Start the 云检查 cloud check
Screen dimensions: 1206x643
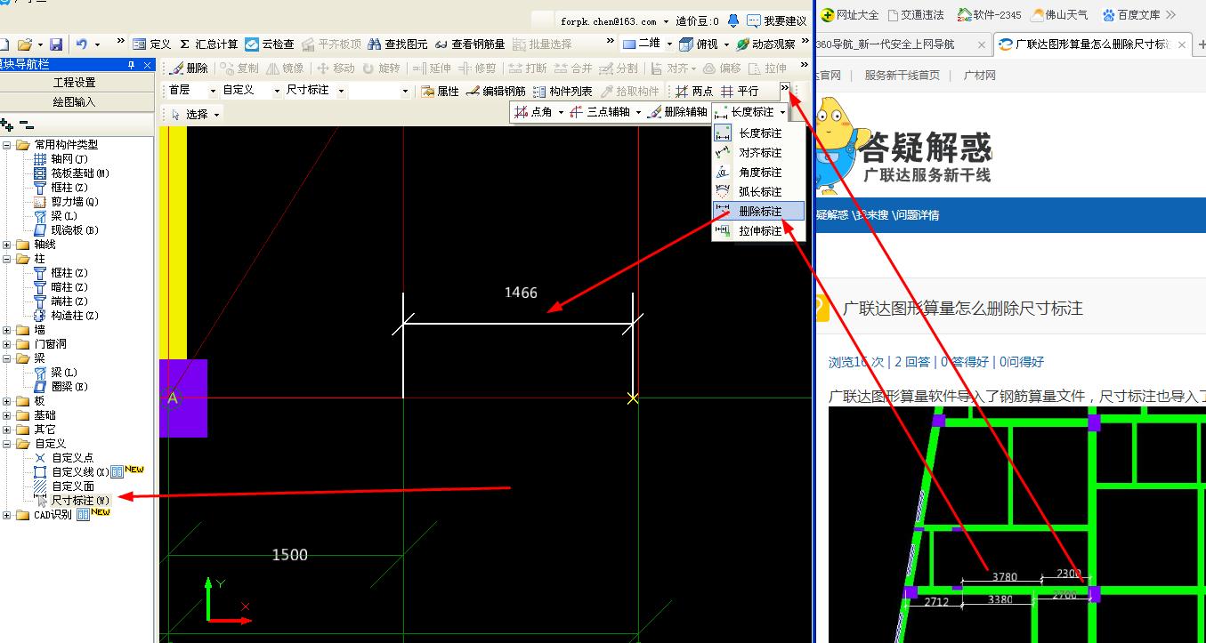tap(270, 44)
